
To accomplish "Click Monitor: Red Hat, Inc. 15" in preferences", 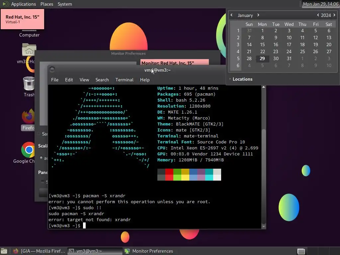I will pyautogui.click(x=175, y=62).
